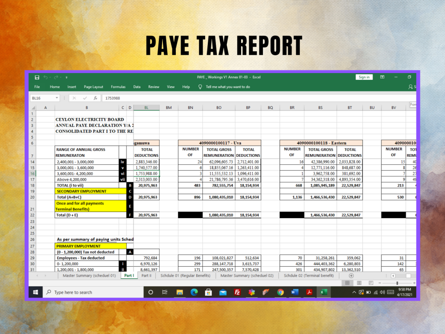445x334 pixels.
Task: Click header cell 4090000100118 - Eastern
Action: tap(321, 143)
